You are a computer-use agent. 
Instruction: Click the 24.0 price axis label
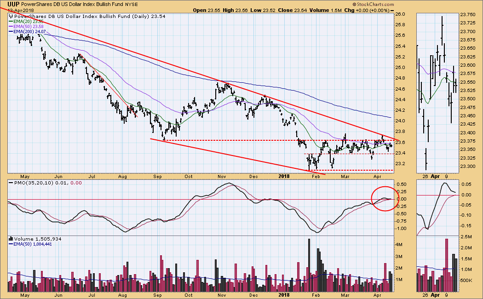[x=400, y=121]
